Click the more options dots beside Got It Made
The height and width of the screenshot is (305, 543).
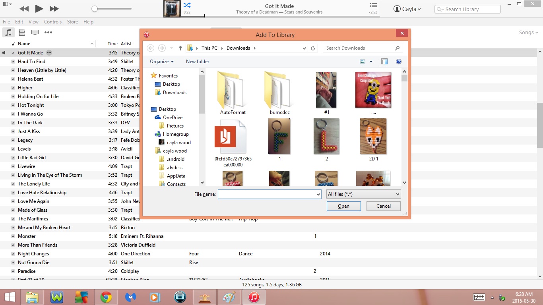[49, 52]
